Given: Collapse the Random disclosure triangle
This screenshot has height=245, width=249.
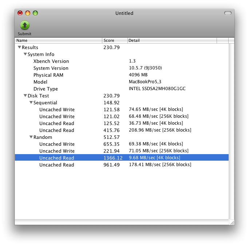Looking at the screenshot, I should [31, 137].
